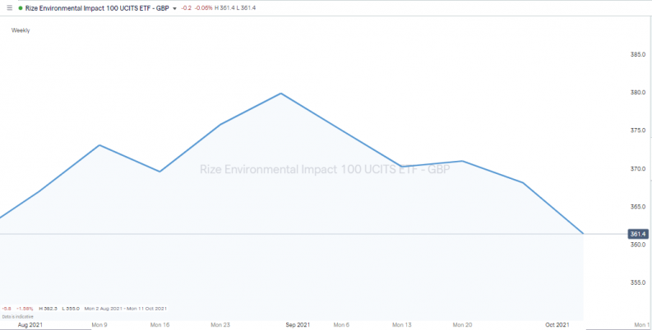652x330 pixels.
Task: Click the Oct 2021 date label
Action: [x=557, y=325]
